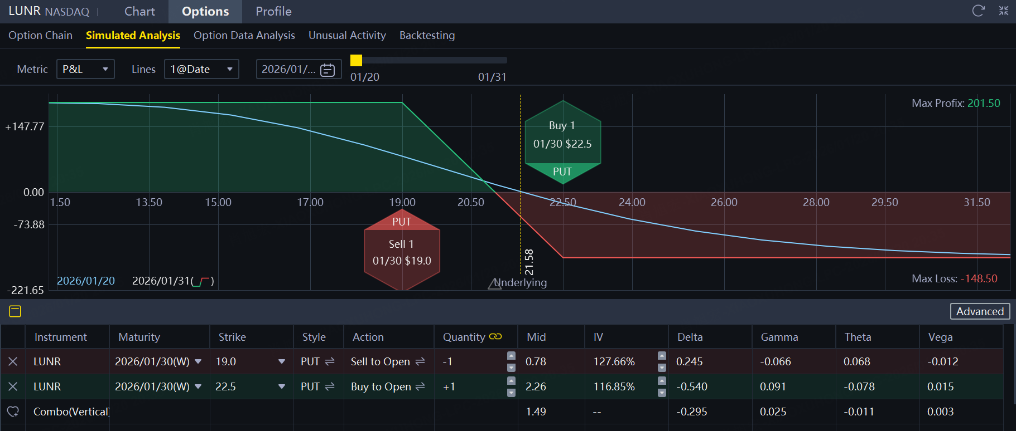Screen dimensions: 1016x431
Task: Click the link icon beside Quantity header
Action: point(495,337)
